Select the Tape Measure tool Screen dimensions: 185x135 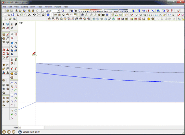(4, 65)
